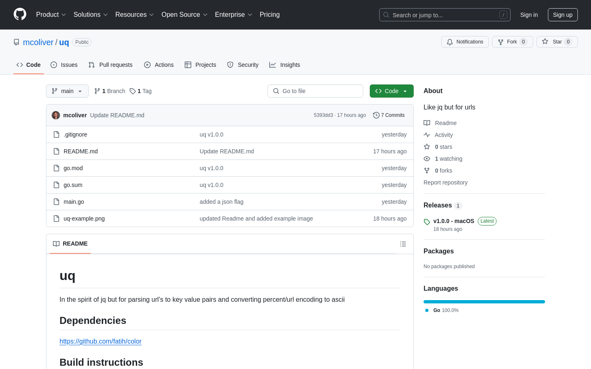Open the 7 Commits history

pyautogui.click(x=389, y=115)
